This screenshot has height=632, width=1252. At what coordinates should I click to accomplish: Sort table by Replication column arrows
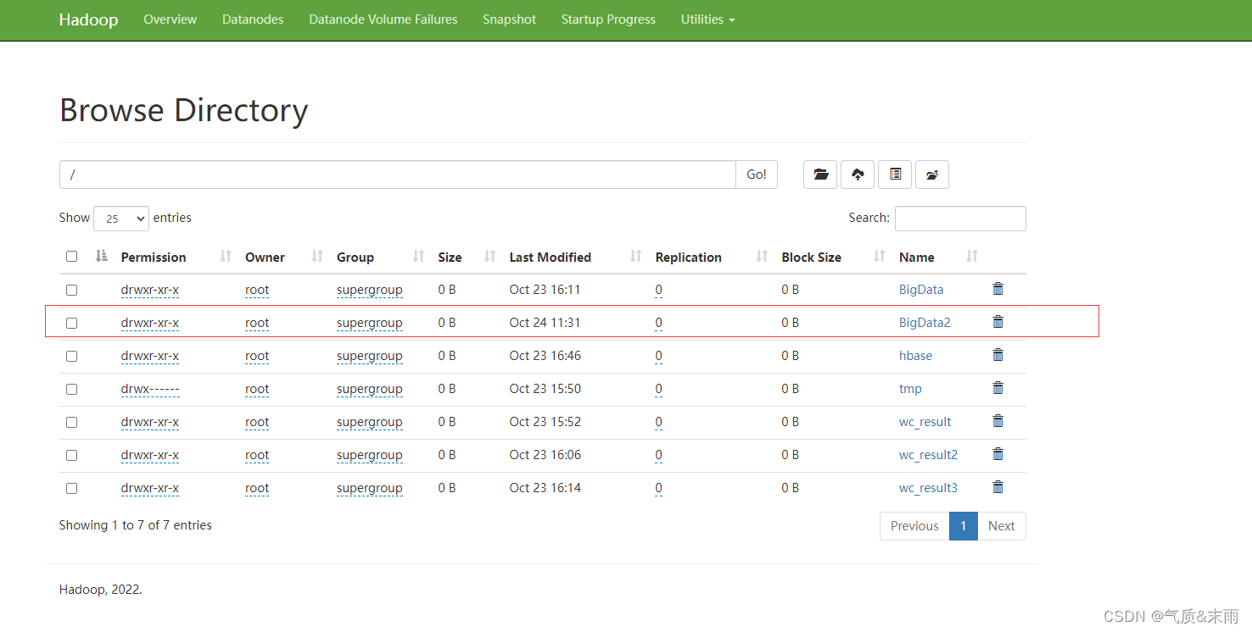762,256
